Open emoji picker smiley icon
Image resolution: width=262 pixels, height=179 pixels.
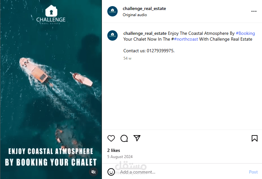pyautogui.click(x=111, y=172)
